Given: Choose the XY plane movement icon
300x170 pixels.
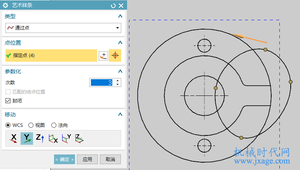Looking at the screenshot, I should pyautogui.click(x=79, y=139).
